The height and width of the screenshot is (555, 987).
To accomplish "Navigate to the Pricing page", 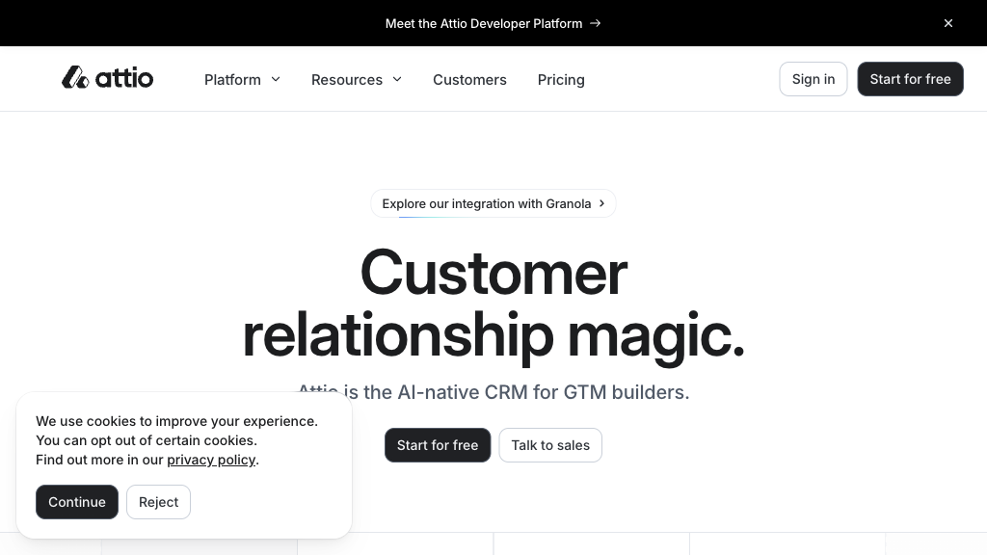I will (561, 80).
